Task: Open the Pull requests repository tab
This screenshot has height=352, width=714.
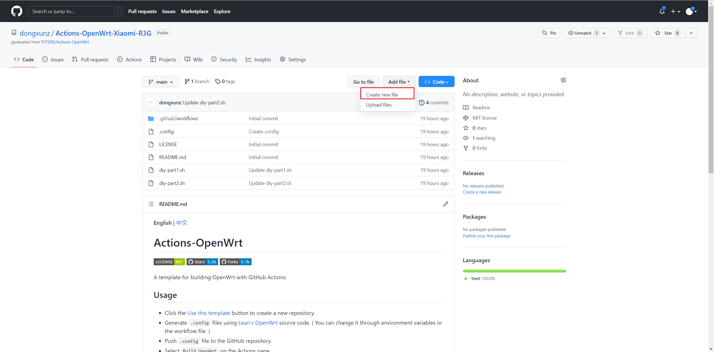Action: pyautogui.click(x=90, y=59)
